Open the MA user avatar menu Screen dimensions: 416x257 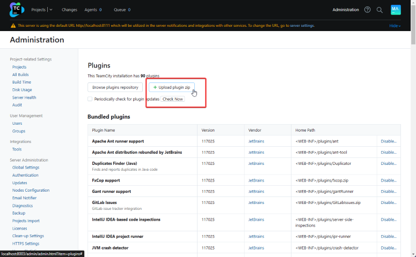point(395,10)
